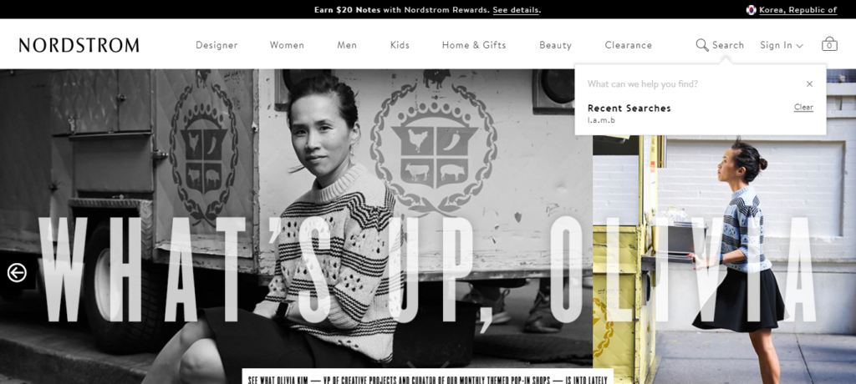The height and width of the screenshot is (384, 856).
Task: Open the shopping bag icon
Action: [x=829, y=44]
